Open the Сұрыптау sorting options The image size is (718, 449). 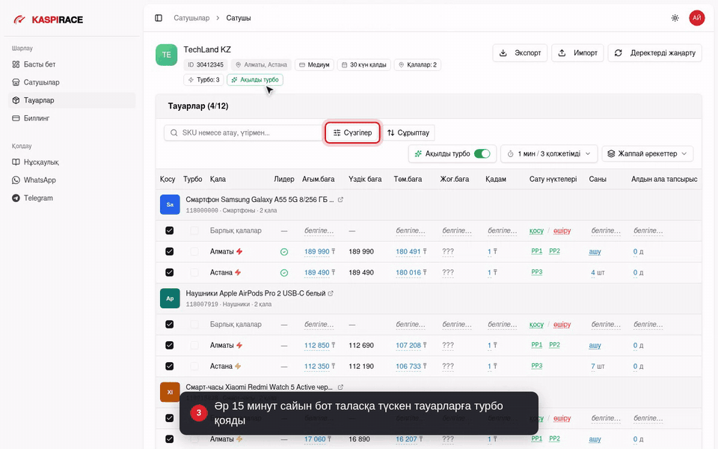408,132
